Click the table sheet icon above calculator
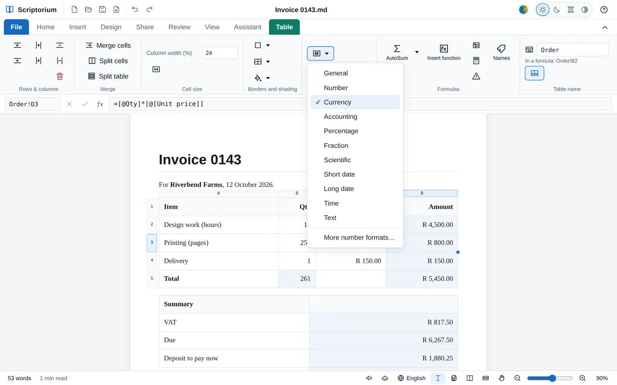The image size is (617, 385). [476, 45]
